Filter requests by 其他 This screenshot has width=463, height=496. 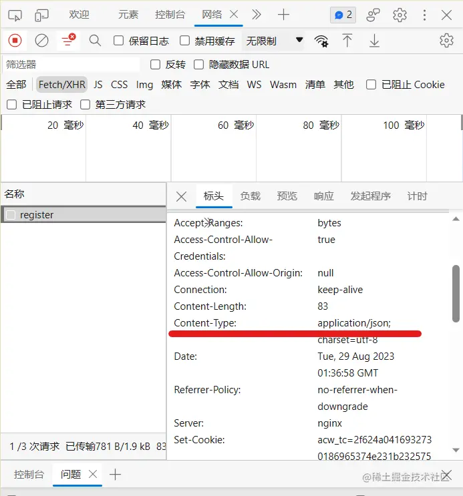343,85
